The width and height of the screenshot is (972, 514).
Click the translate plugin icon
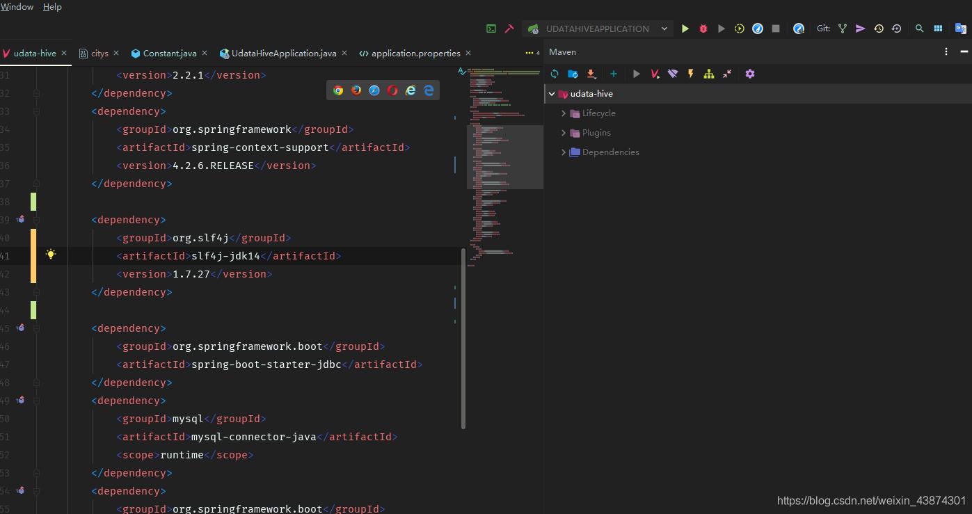[960, 29]
